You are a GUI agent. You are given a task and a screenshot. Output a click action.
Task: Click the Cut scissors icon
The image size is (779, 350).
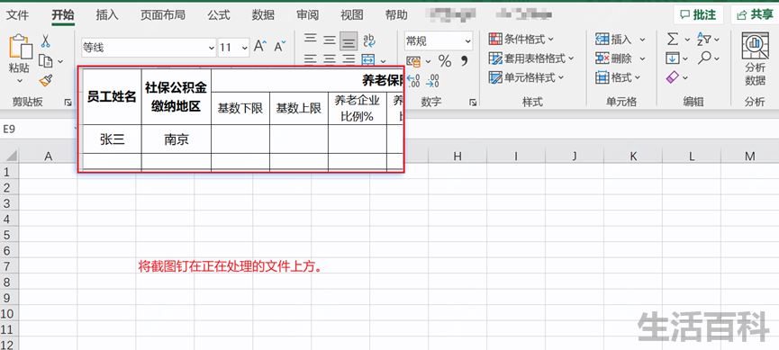coord(45,40)
